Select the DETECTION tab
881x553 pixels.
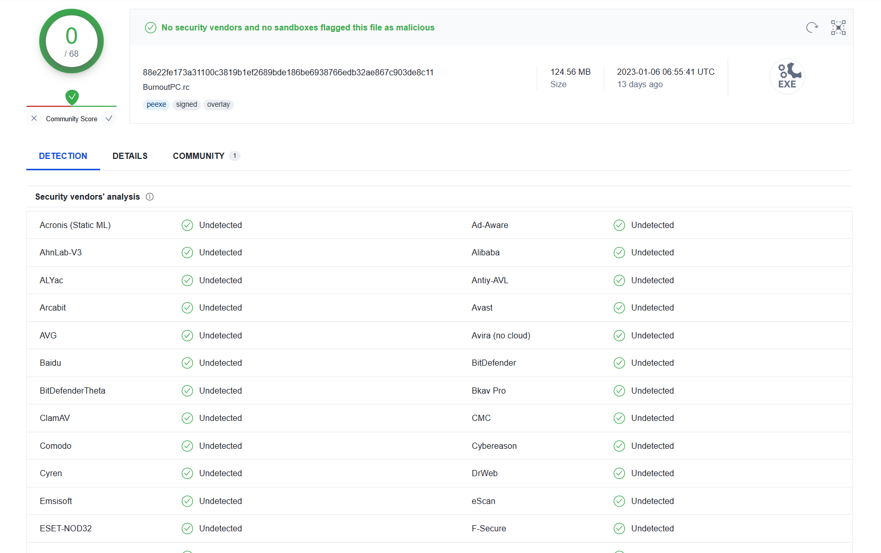pos(63,156)
